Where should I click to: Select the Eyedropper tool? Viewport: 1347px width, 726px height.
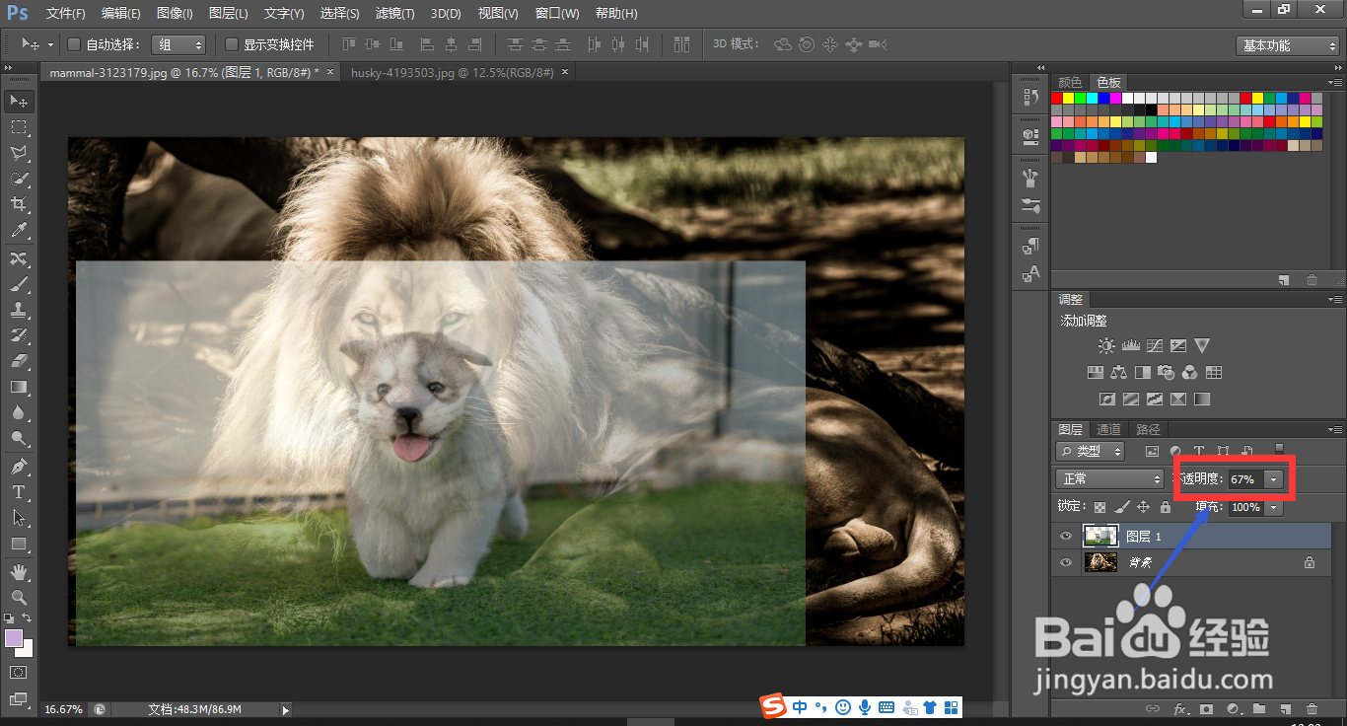18,231
